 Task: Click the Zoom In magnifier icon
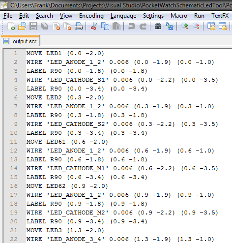[185, 26]
